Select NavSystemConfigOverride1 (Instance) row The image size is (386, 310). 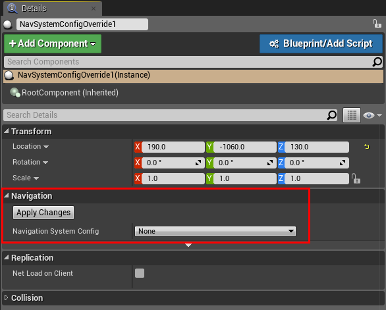193,75
